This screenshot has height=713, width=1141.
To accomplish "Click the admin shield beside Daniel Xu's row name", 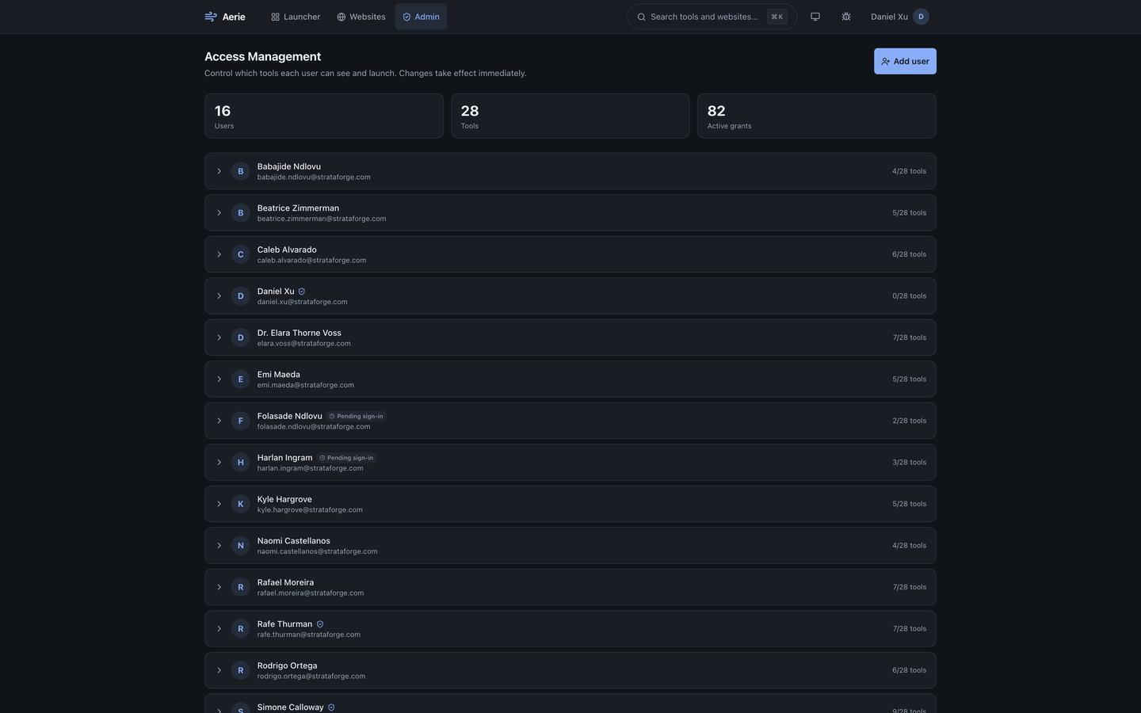I will (x=301, y=292).
